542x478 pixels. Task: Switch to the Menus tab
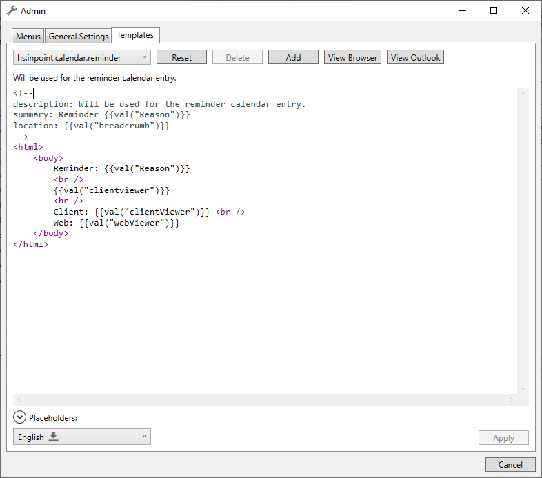click(28, 37)
